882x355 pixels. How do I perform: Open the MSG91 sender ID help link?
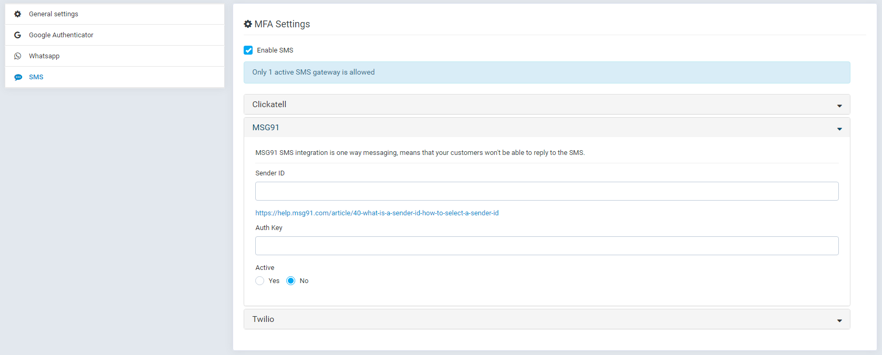pyautogui.click(x=377, y=213)
